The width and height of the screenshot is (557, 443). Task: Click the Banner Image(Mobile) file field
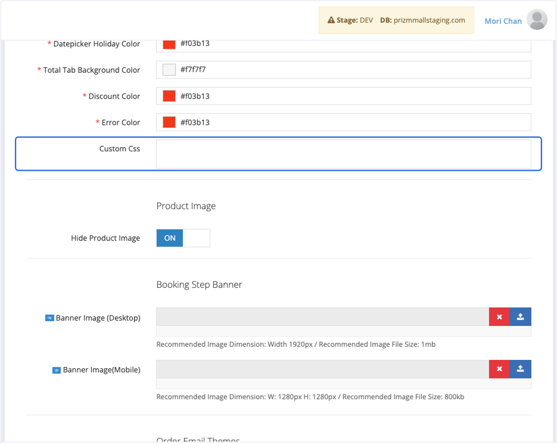point(323,369)
